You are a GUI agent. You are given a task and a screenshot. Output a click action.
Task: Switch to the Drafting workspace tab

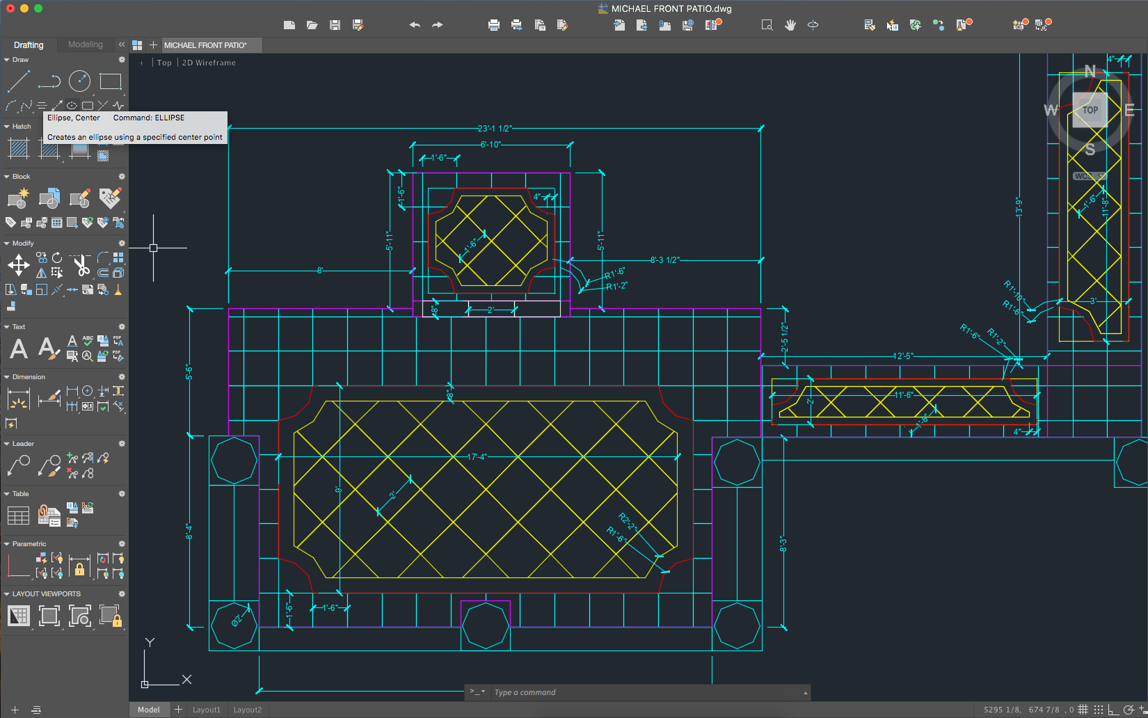(x=29, y=45)
